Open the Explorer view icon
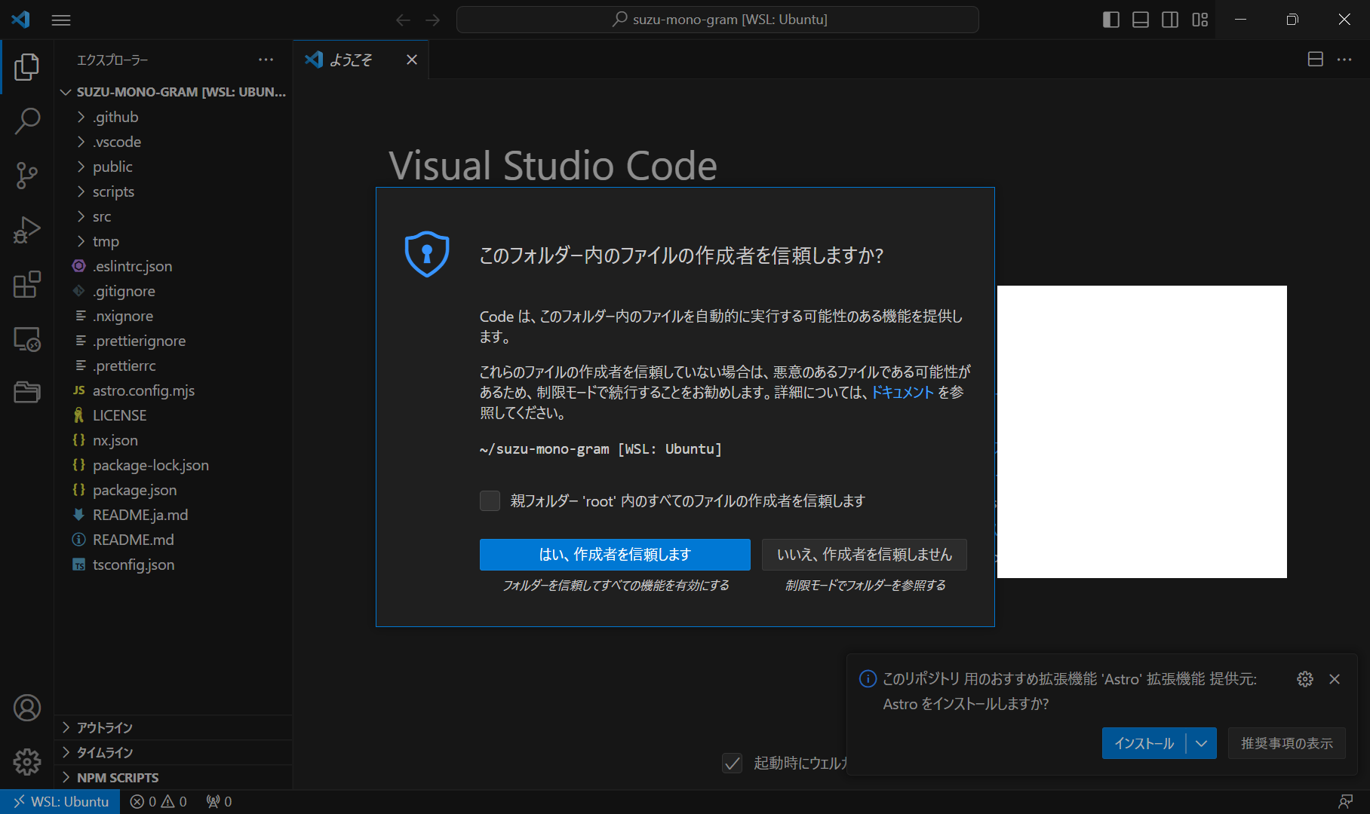Viewport: 1370px width, 814px height. click(x=27, y=66)
